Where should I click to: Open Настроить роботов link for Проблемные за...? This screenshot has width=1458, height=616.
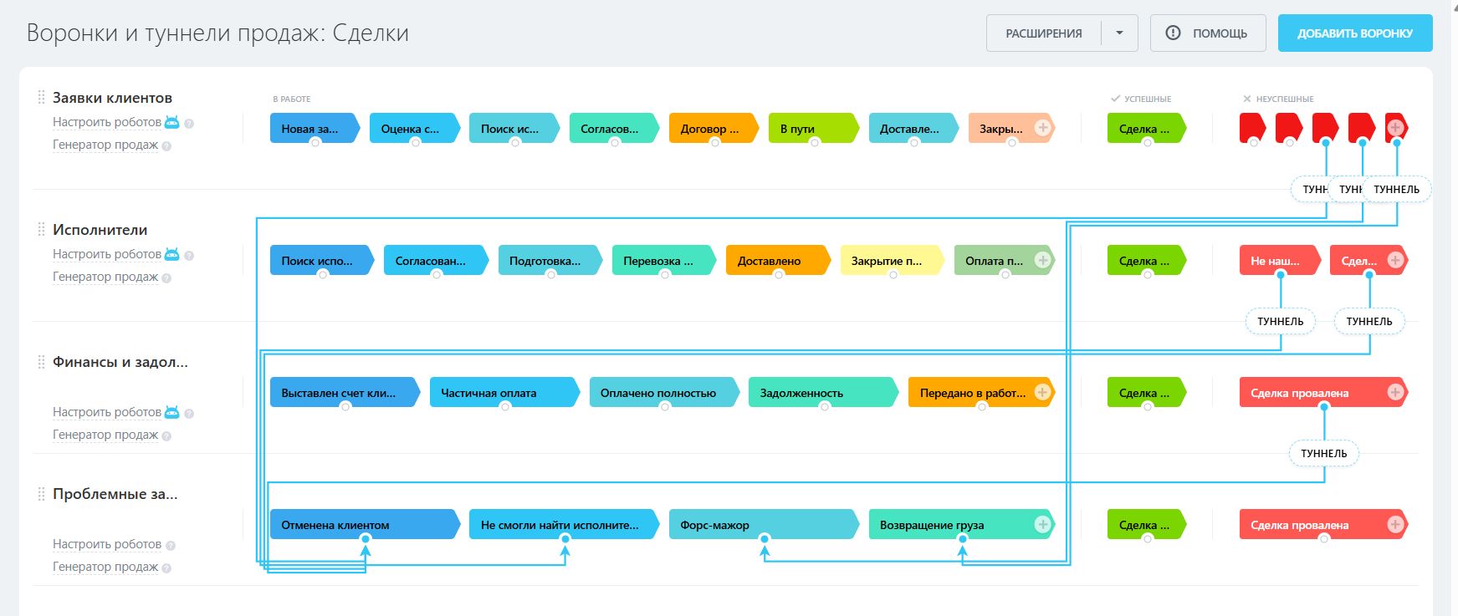pyautogui.click(x=107, y=544)
